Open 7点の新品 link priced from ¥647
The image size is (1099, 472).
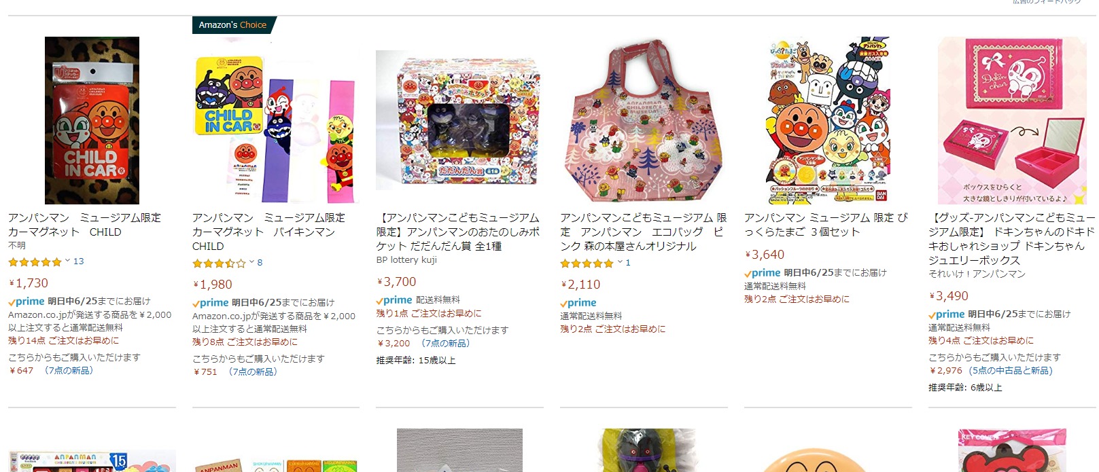69,371
